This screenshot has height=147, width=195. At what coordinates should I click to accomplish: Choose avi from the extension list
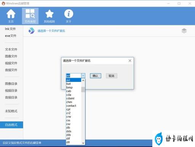coord(74,80)
